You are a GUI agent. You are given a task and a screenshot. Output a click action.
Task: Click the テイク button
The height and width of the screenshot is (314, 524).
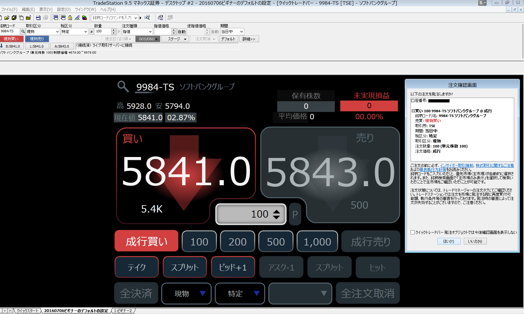click(x=137, y=267)
